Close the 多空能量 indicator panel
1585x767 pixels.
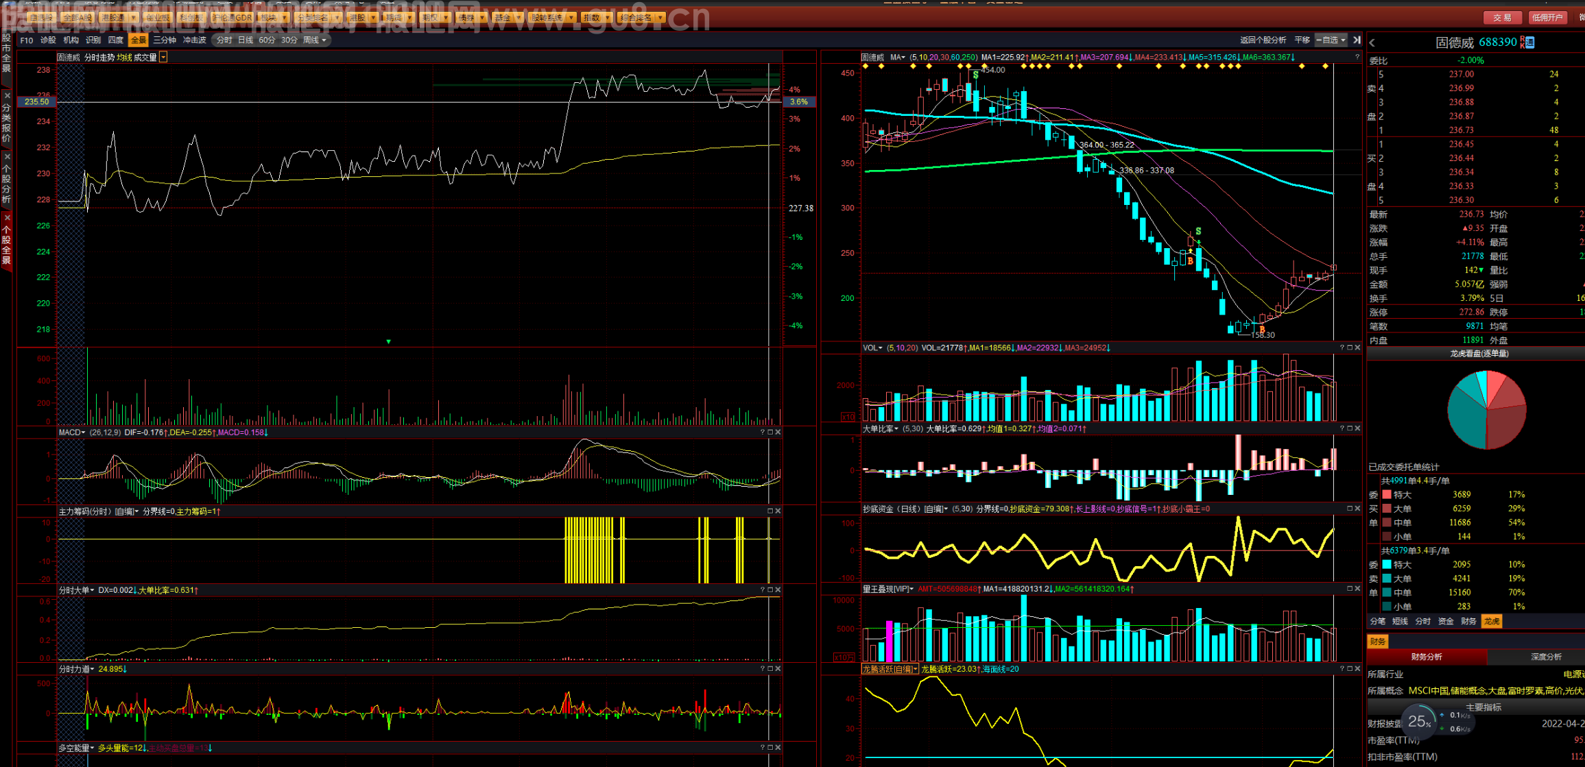pos(778,748)
